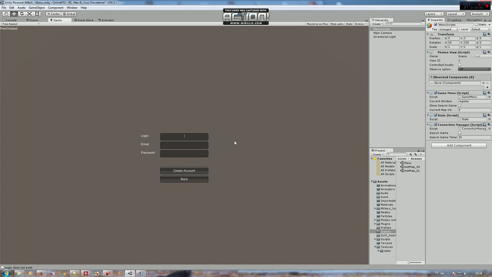Screen dimensions: 492x277
Task: Click the object picker beside GameMenu script
Action: (489, 97)
